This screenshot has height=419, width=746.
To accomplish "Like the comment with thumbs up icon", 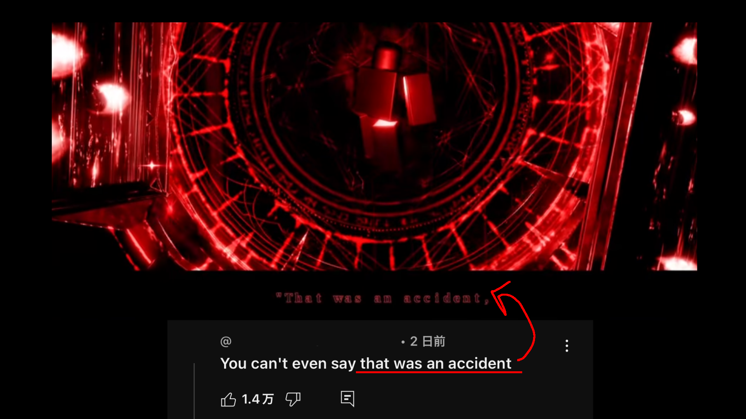I will tap(228, 399).
